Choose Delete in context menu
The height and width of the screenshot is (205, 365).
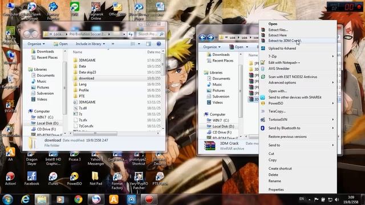[x=273, y=175]
